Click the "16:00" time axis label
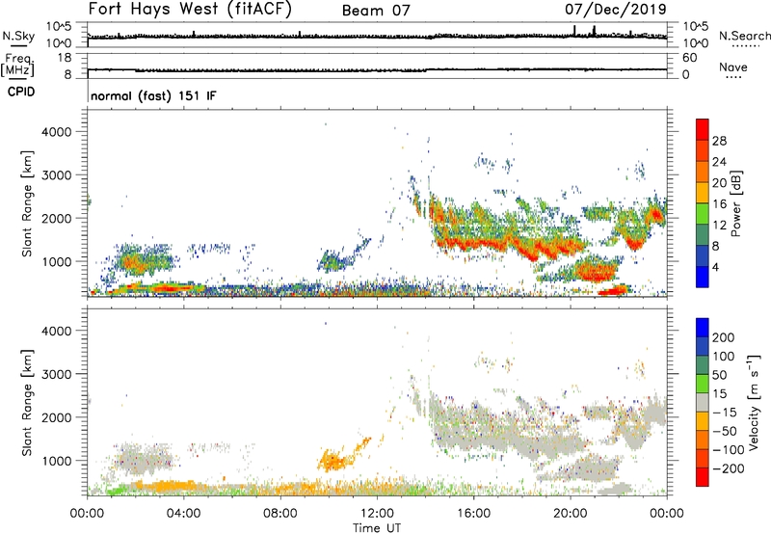Screen dimensions: 771x534 pyautogui.click(x=473, y=514)
